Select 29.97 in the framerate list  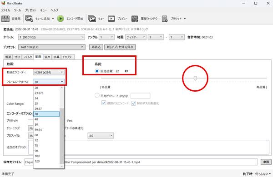(46, 109)
